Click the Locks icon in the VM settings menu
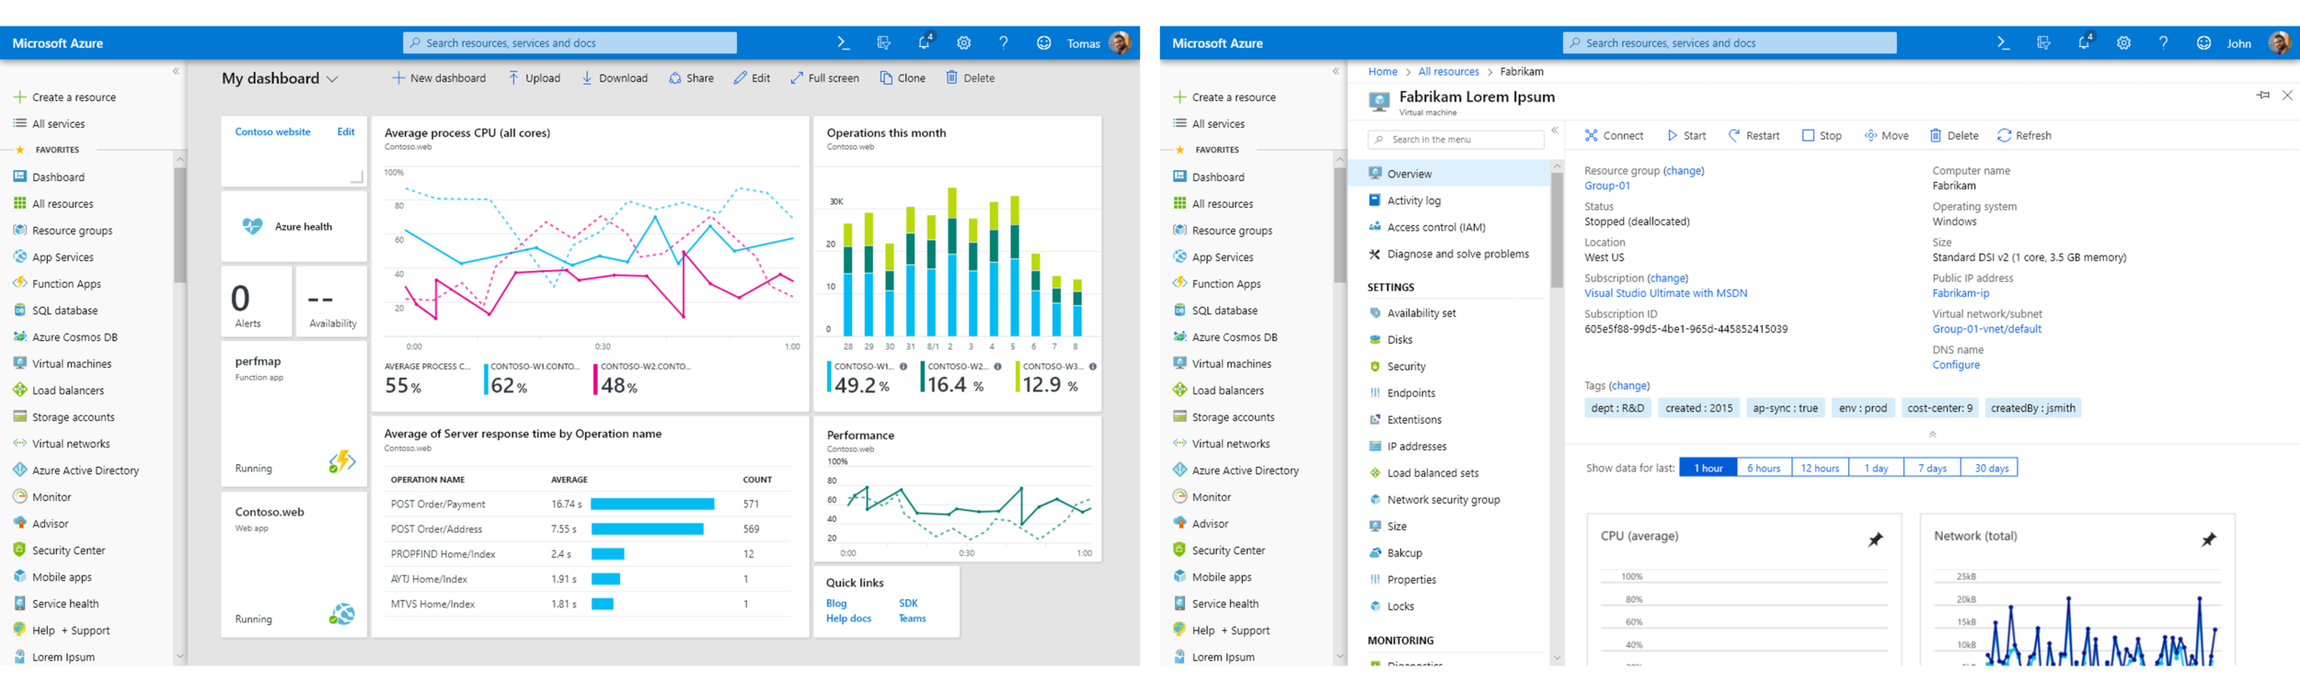2300x692 pixels. pos(1374,606)
